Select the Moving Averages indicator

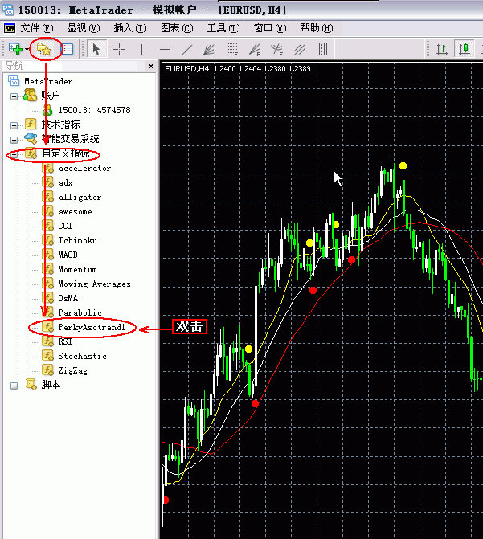click(x=94, y=284)
